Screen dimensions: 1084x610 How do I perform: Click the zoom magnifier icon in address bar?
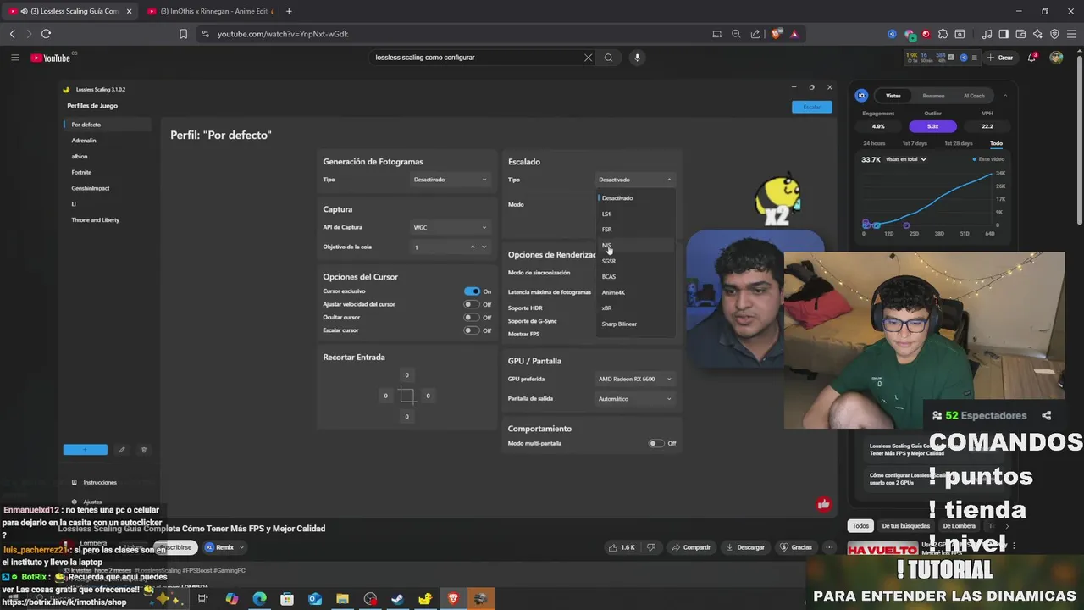tap(736, 34)
